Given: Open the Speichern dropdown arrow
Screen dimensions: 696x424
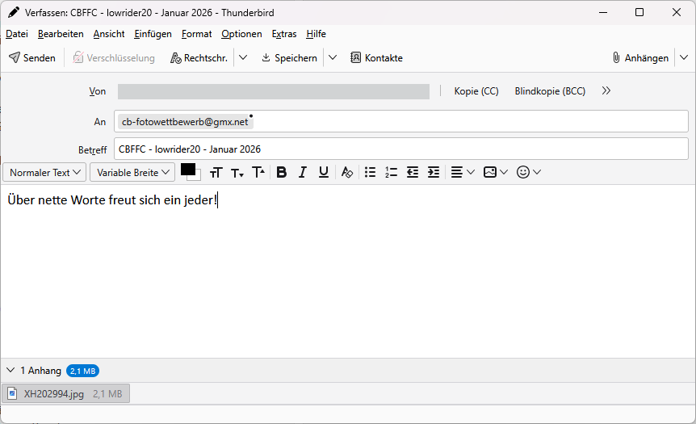Looking at the screenshot, I should pyautogui.click(x=333, y=57).
